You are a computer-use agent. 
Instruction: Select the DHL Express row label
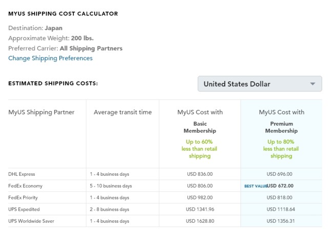[x=22, y=174]
